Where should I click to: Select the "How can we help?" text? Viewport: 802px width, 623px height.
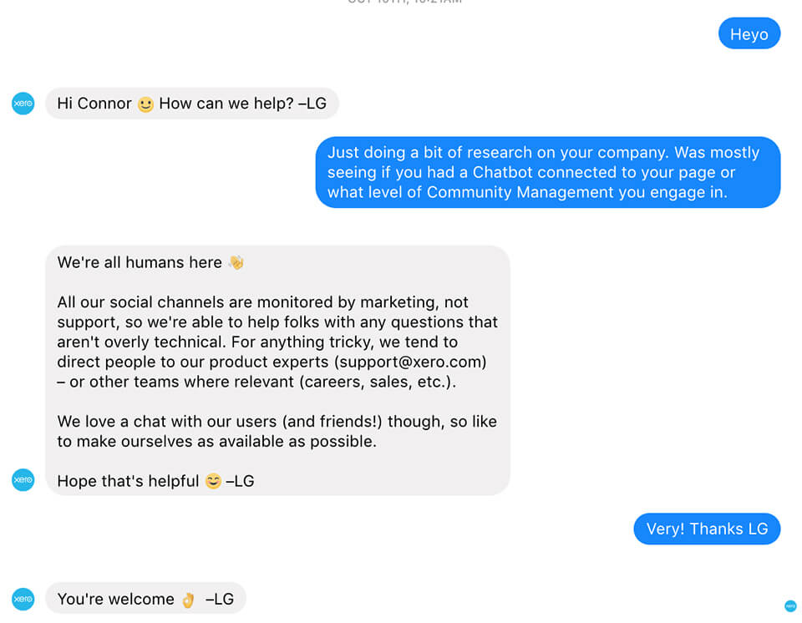[226, 104]
